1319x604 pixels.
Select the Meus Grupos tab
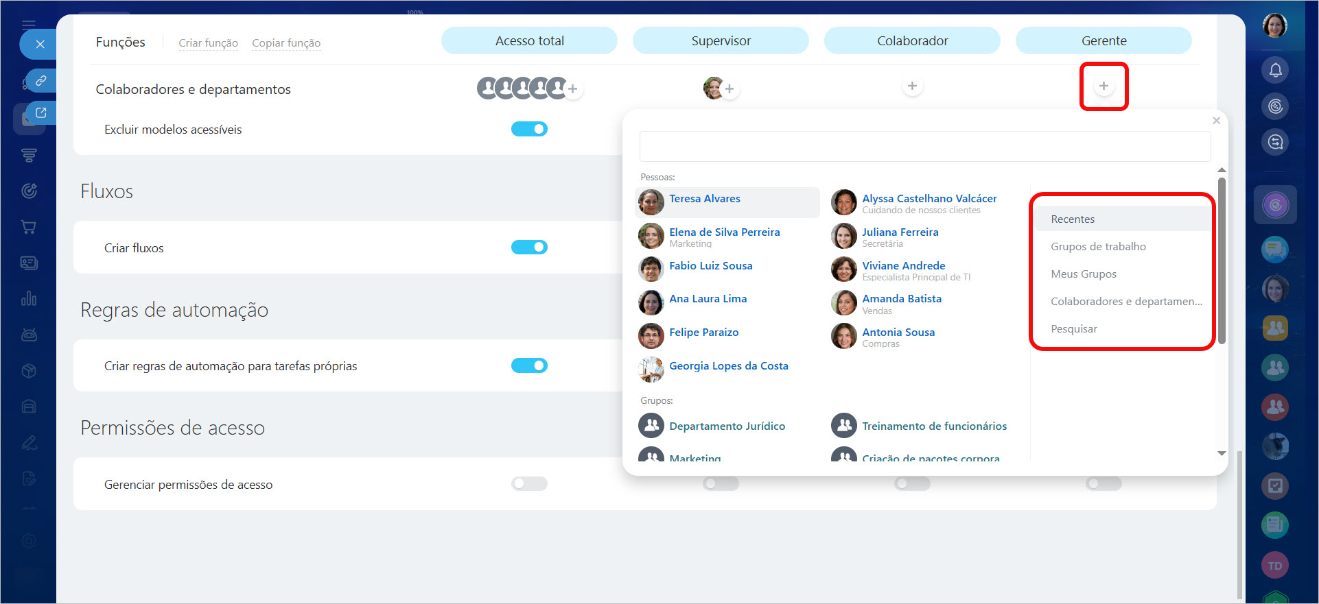tap(1083, 274)
